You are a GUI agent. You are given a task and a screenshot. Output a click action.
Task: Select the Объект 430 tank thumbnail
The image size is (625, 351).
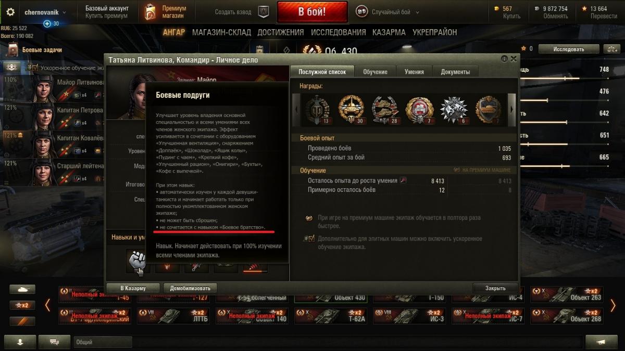click(331, 295)
